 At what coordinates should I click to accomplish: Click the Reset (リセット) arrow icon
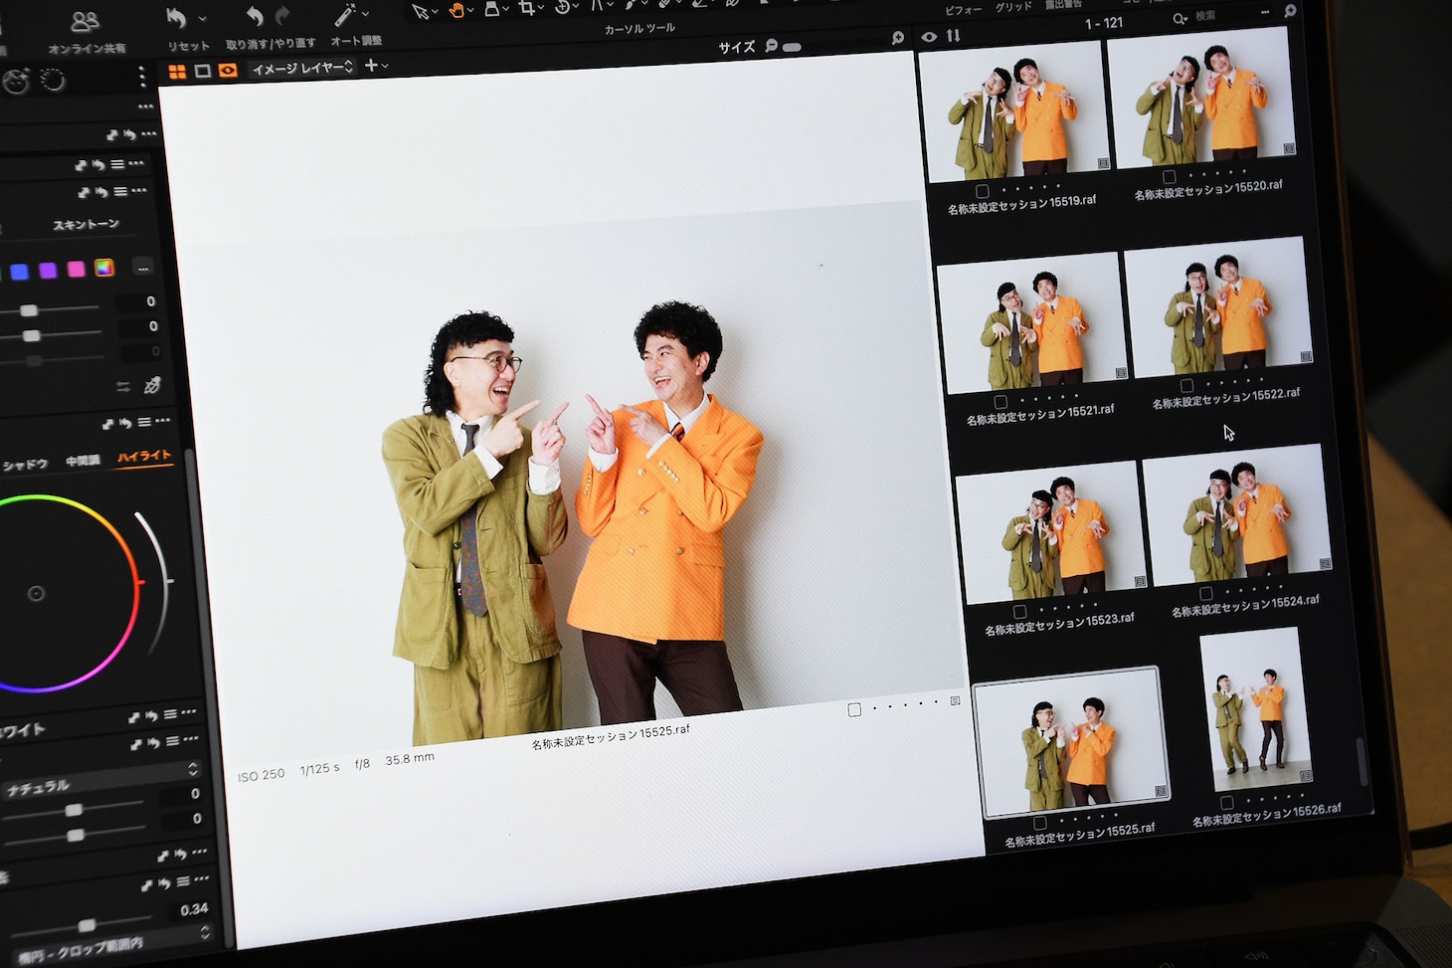point(177,18)
